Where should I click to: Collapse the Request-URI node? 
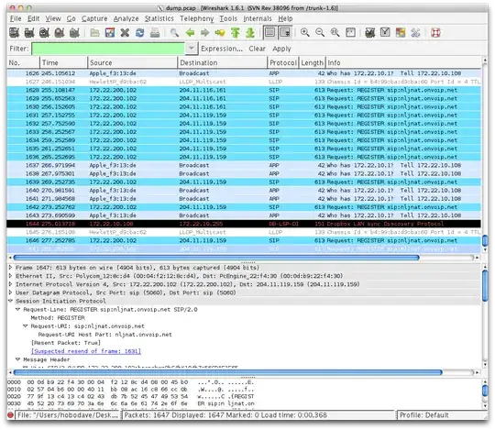tap(26, 325)
